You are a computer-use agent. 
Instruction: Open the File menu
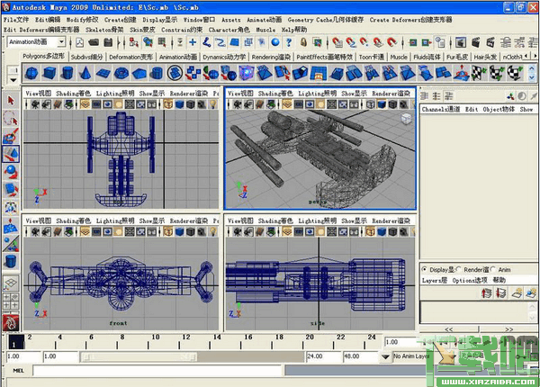point(16,20)
